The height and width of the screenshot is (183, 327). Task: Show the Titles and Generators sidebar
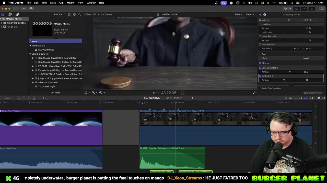tap(17, 14)
